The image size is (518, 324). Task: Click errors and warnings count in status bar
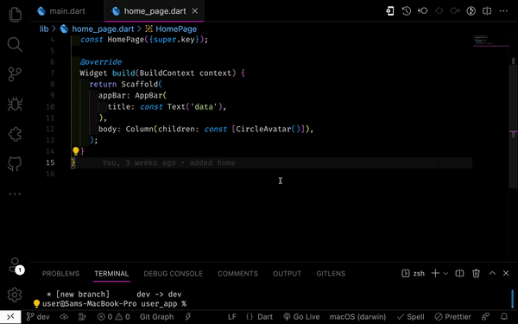coord(114,317)
